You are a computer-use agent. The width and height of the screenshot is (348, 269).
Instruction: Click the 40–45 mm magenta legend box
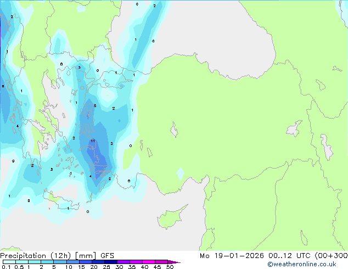pos(149,262)
